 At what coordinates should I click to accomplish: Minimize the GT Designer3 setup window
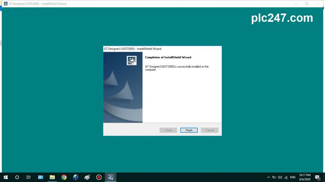click(296, 3)
